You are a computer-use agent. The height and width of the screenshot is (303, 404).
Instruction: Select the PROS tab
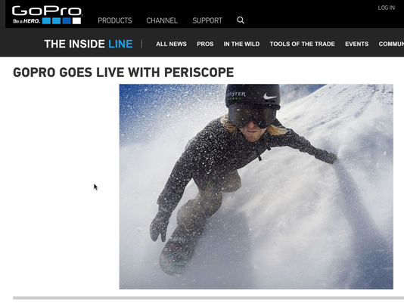coord(205,44)
